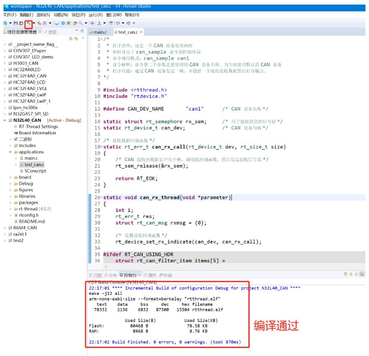Maximize the project explorer panel
Viewport: 369px width, 356px height.
(x=82, y=31)
